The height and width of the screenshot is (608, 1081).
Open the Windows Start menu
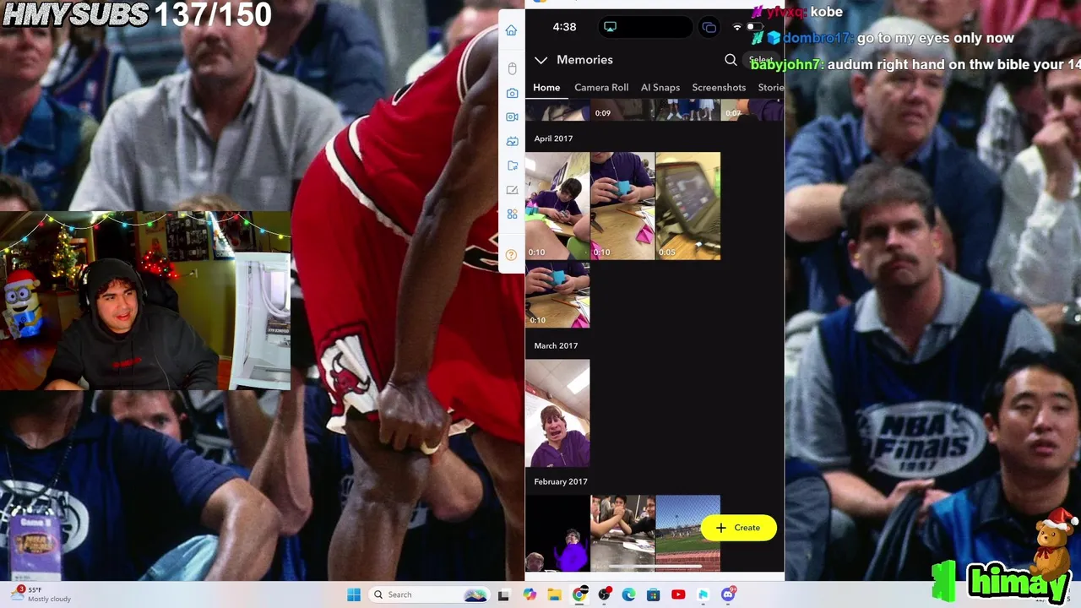point(354,594)
